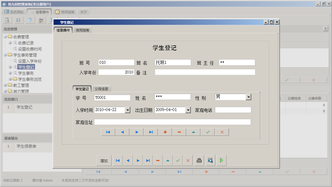Confirm changes with the green checkmark icon
Viewport: 332px width, 187px height.
tap(207, 132)
